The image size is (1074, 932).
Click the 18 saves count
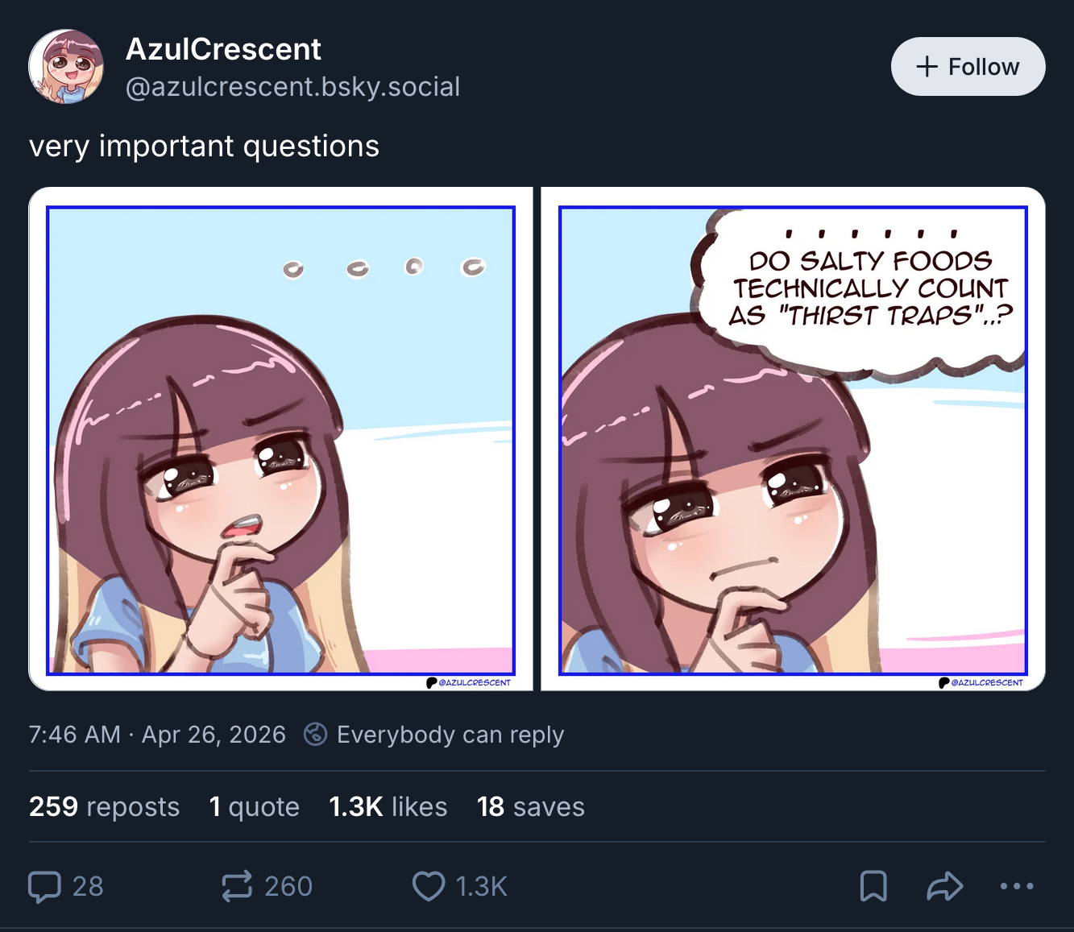[530, 807]
